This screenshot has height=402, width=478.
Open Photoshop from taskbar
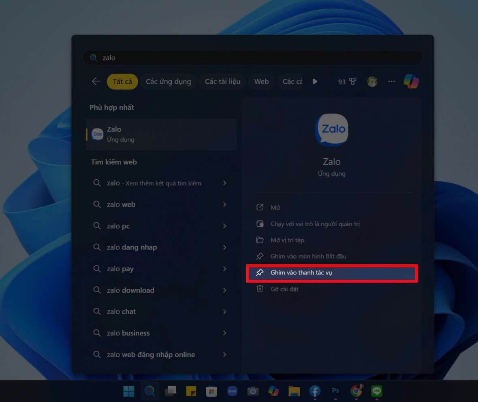click(x=335, y=391)
